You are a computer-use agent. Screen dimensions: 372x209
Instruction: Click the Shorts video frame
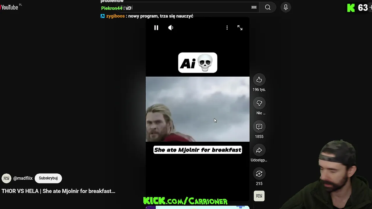tap(198, 109)
